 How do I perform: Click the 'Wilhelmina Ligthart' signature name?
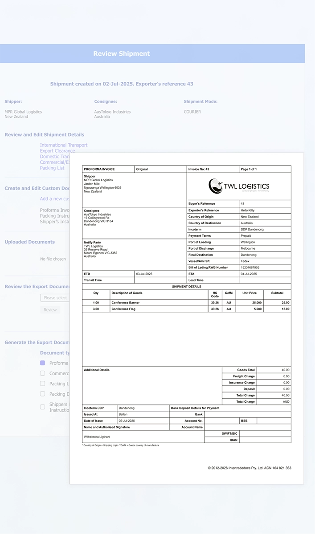[x=98, y=437]
